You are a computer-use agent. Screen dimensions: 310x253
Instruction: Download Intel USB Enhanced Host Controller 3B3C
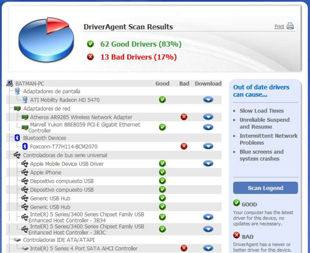point(208,229)
